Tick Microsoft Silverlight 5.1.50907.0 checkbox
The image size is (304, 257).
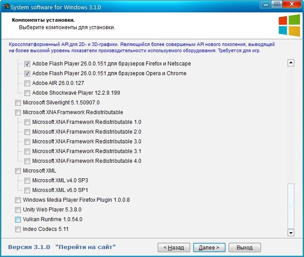coord(18,103)
